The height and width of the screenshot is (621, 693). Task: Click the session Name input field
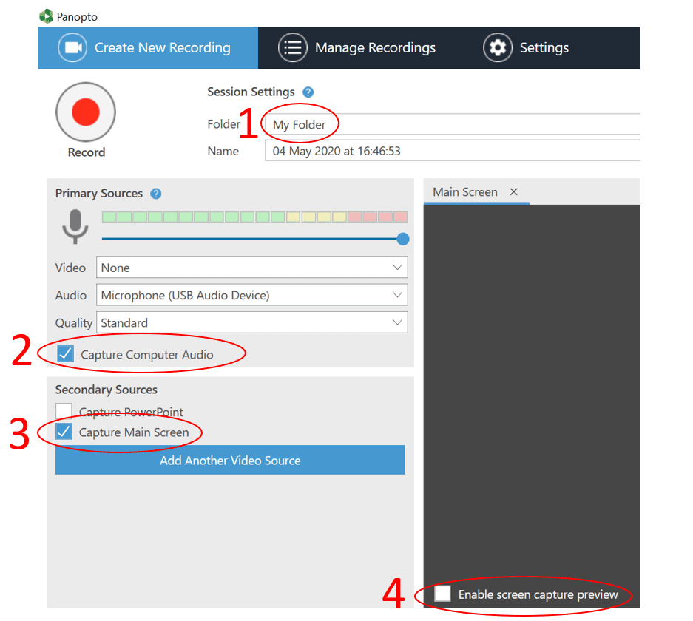[452, 151]
